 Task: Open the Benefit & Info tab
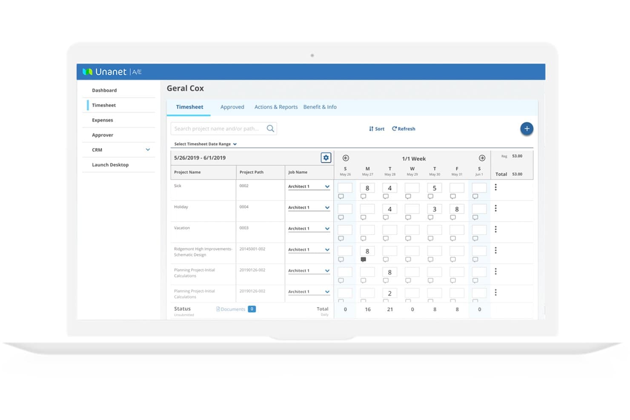click(x=320, y=107)
